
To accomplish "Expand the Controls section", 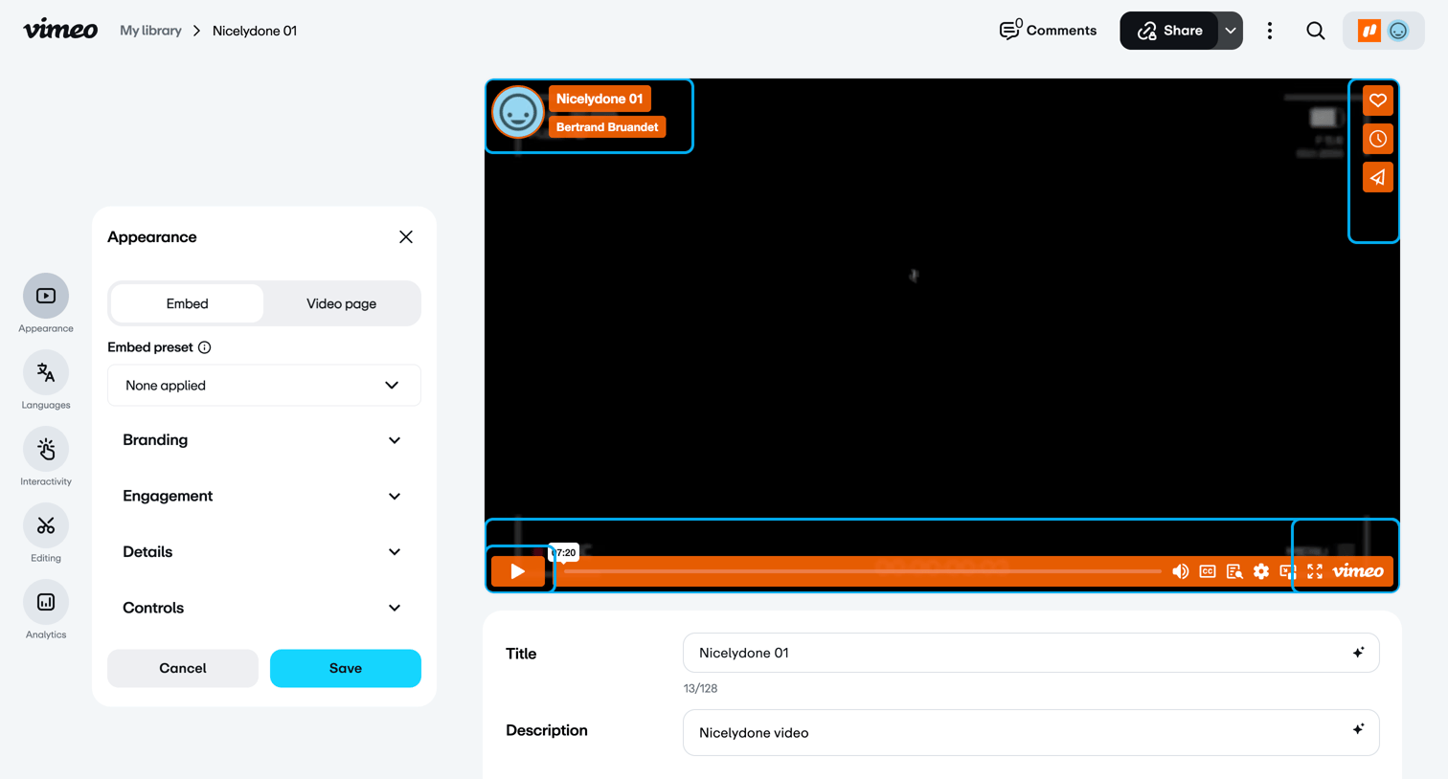I will [x=263, y=608].
